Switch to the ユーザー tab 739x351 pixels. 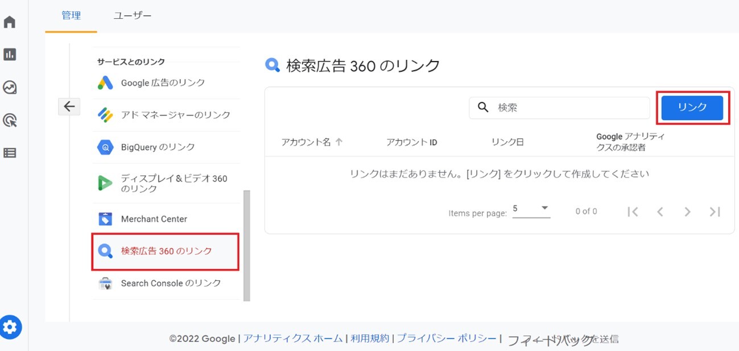point(132,16)
